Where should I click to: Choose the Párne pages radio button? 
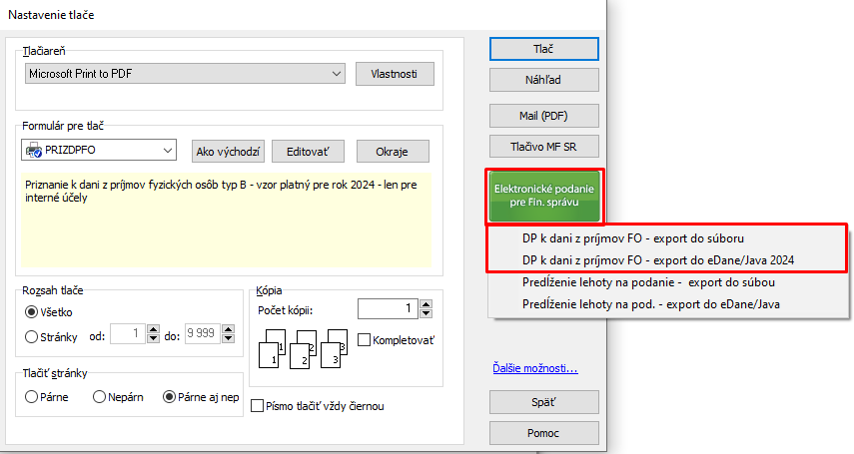(x=32, y=396)
